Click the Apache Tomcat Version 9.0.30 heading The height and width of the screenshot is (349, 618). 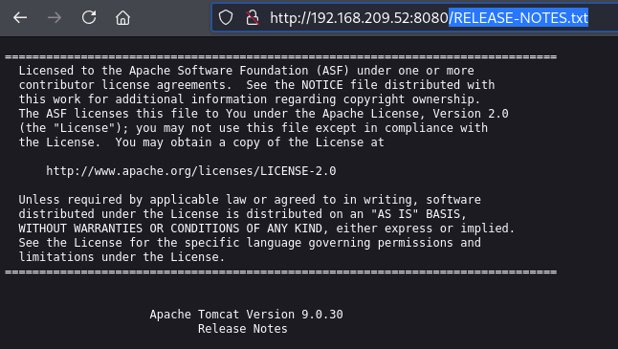tap(246, 315)
